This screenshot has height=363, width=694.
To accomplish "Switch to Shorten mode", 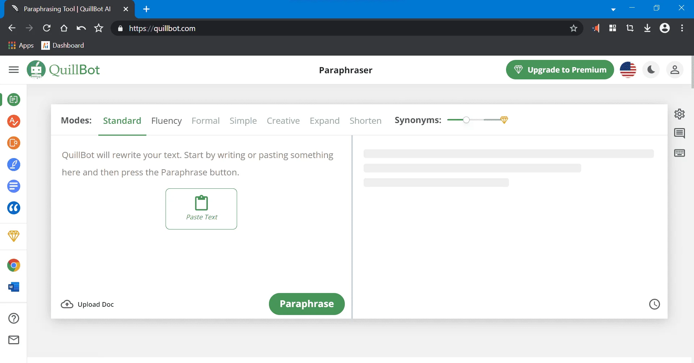I will pyautogui.click(x=365, y=121).
